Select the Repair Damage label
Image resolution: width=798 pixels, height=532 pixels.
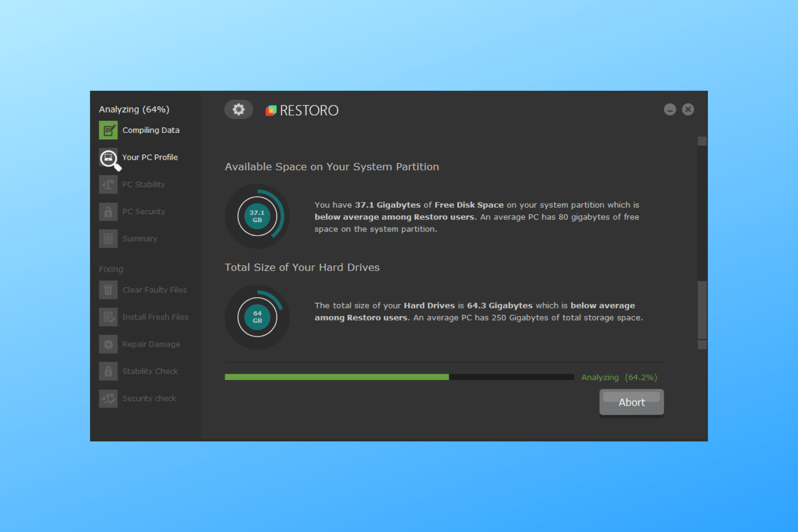pyautogui.click(x=151, y=344)
